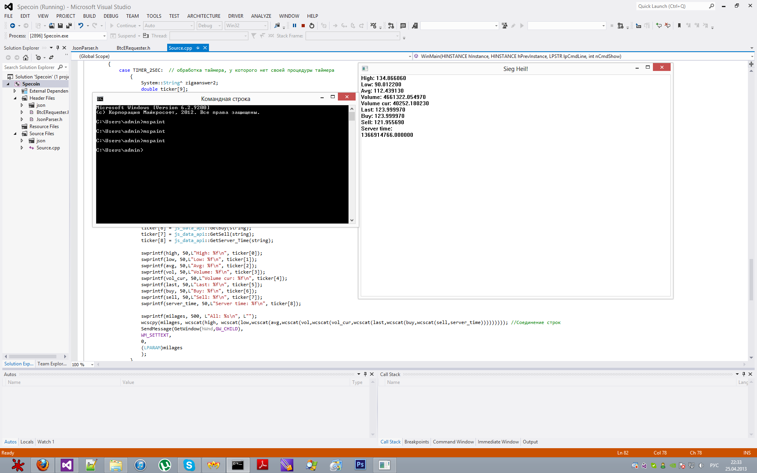Open the BUILD menu
The width and height of the screenshot is (757, 473).
pyautogui.click(x=89, y=16)
